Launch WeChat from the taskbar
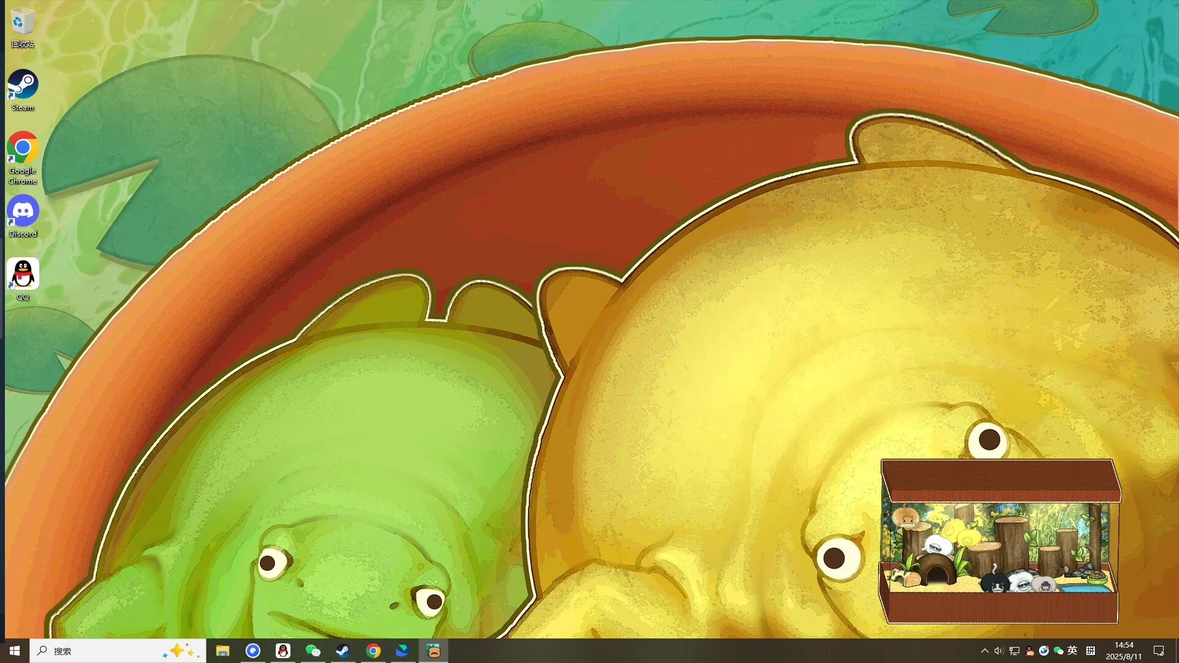Screen dimensions: 1179x663 click(x=313, y=651)
